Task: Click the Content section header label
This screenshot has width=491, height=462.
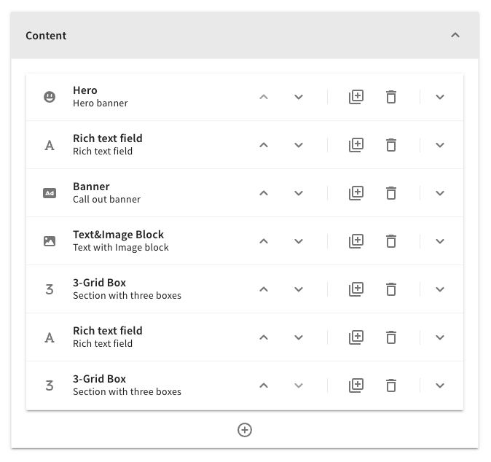Action: coord(46,36)
